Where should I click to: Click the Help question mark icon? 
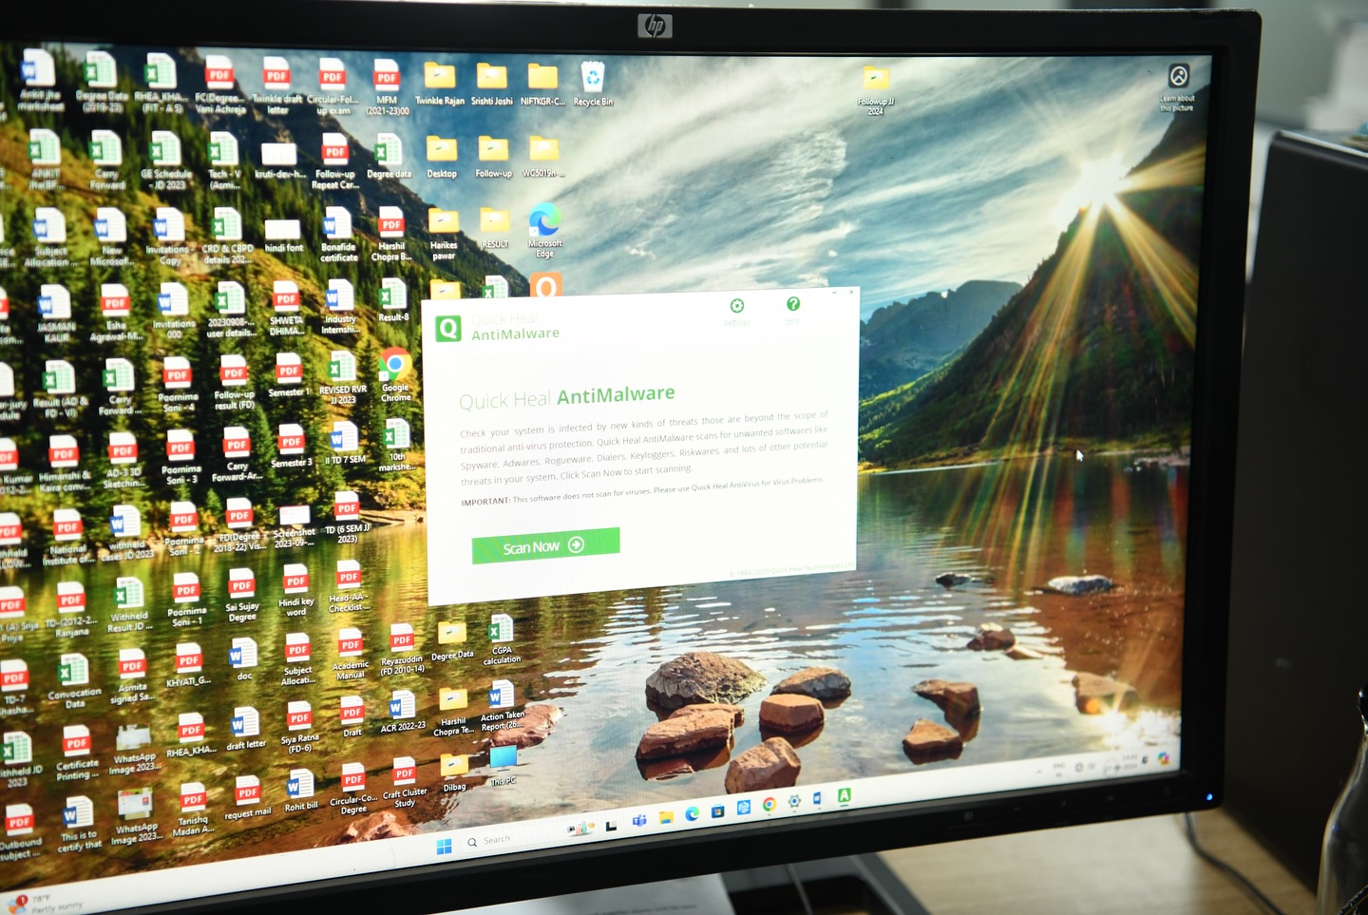[x=793, y=304]
